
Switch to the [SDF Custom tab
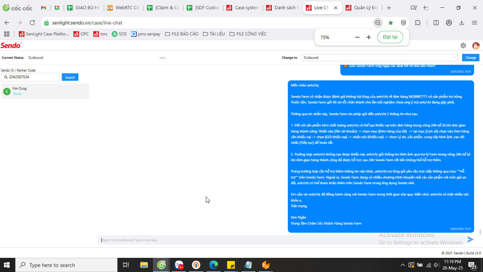[203, 8]
